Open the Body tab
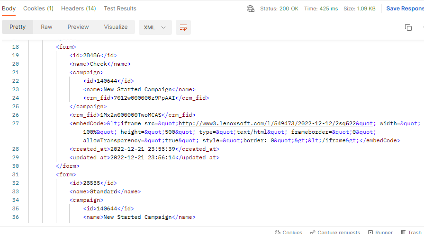 (9, 9)
